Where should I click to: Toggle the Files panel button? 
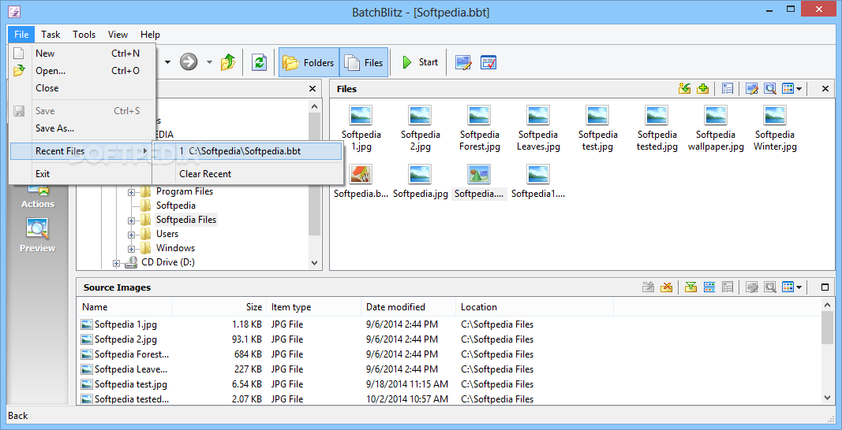[364, 63]
